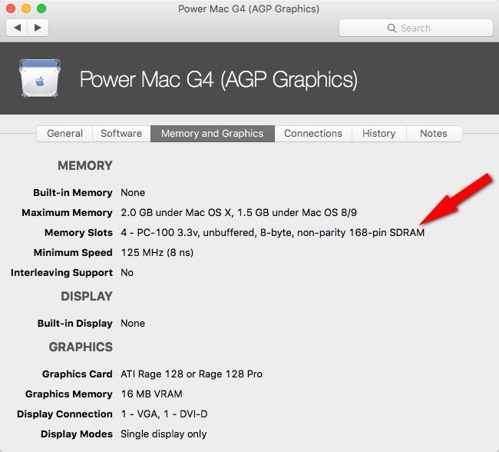
Task: Select the '125 MHz (8 ns)' value
Action: click(157, 253)
